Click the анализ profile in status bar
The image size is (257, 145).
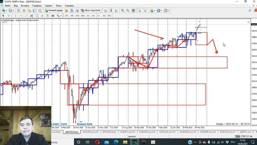coord(132,136)
